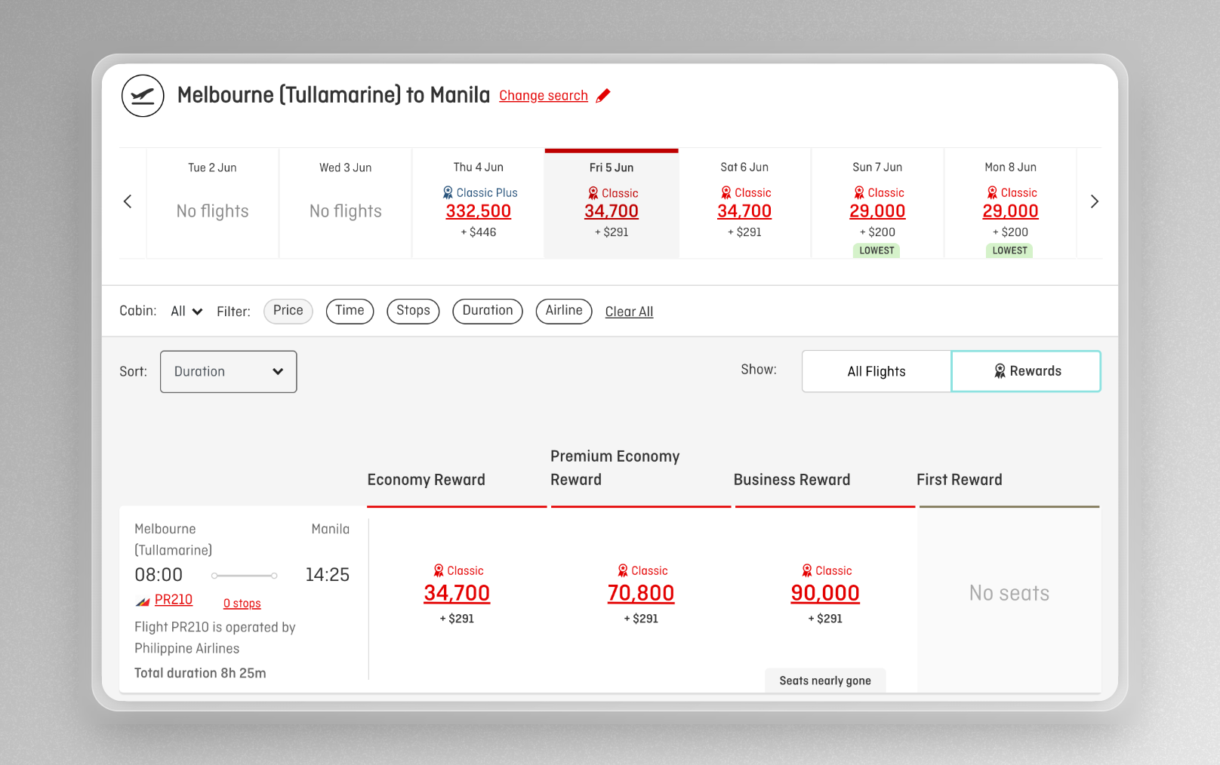The image size is (1220, 765).
Task: Select Sun 7 Jun date tab
Action: [x=877, y=203]
